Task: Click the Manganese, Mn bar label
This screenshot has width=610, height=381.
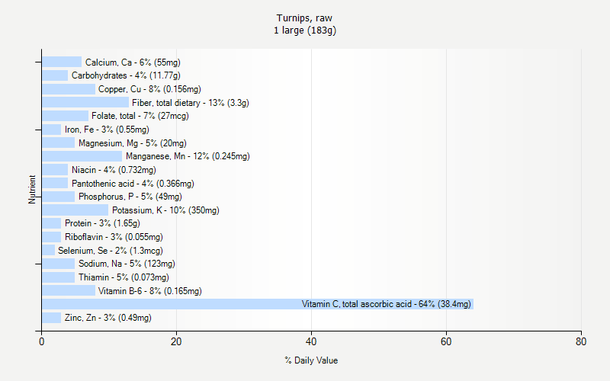Action: click(x=187, y=156)
